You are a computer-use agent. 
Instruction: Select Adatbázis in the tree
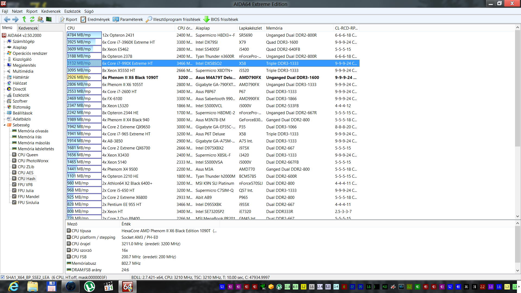click(22, 119)
